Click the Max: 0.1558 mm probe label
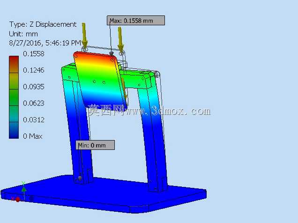This screenshot has width=298, height=223. [x=136, y=21]
